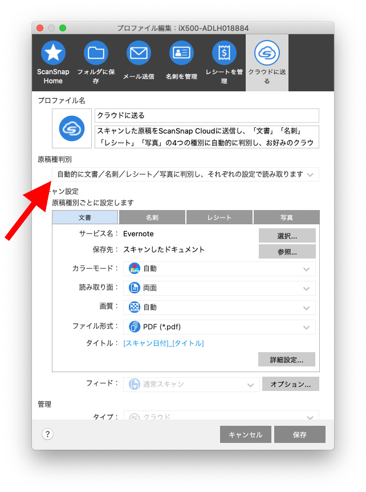Click the 原稿種別ごとに設定します text
The image size is (366, 492).
(x=93, y=203)
